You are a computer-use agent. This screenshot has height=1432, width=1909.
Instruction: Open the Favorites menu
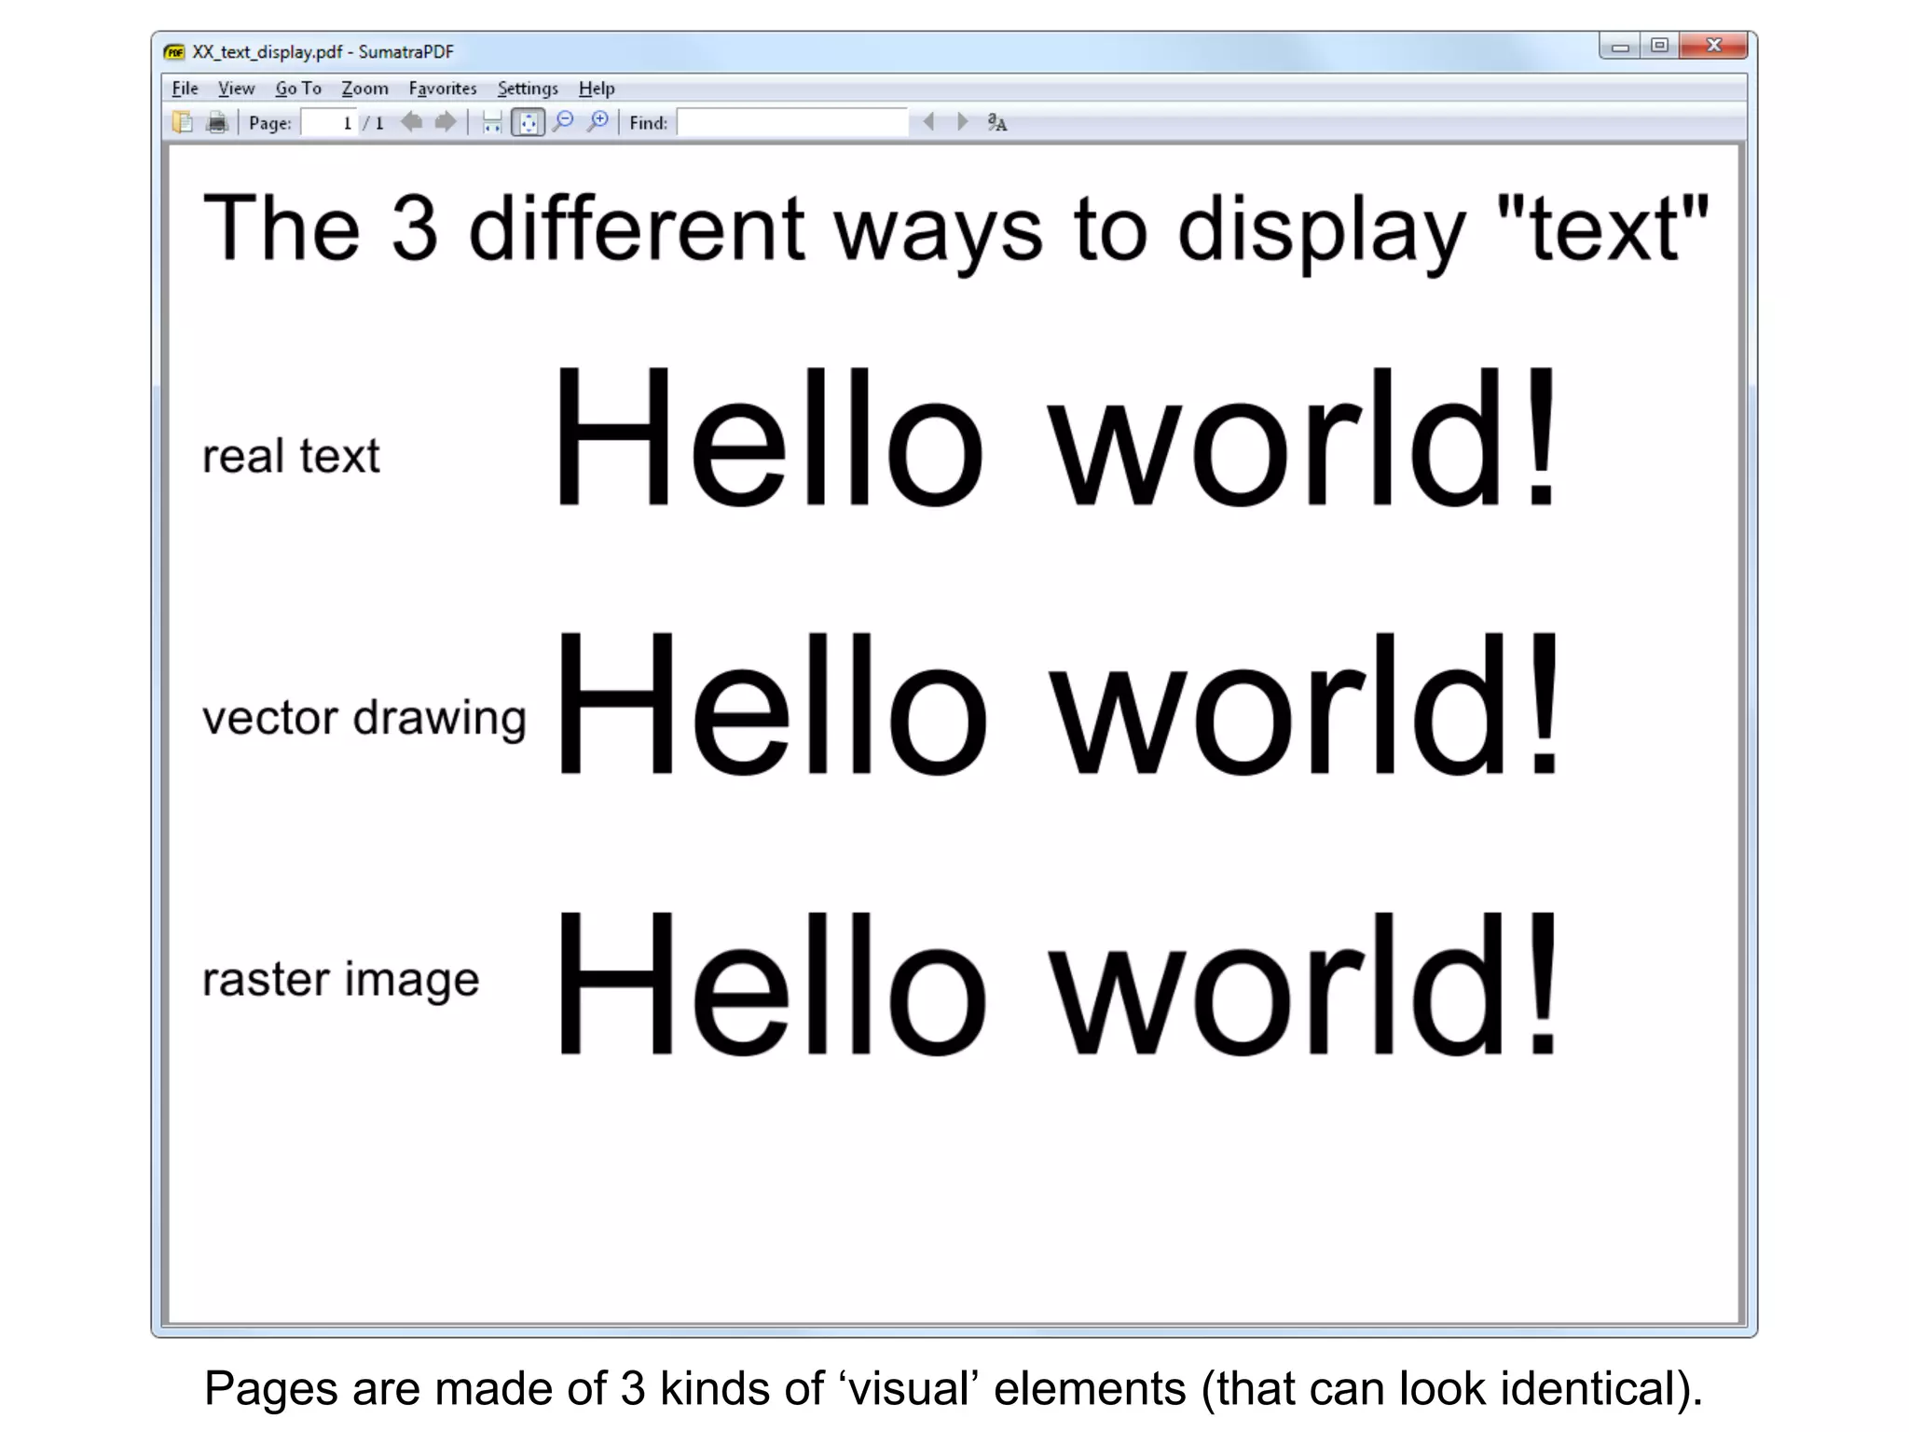tap(443, 89)
